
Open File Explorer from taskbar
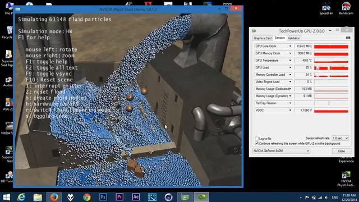click(x=38, y=197)
